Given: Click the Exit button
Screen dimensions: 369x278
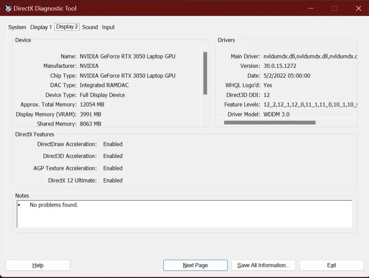Looking at the screenshot, I should (331, 265).
